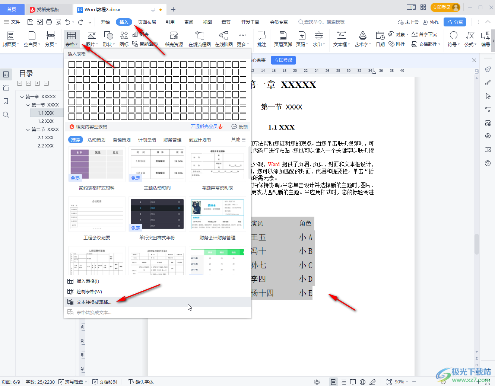495x386 pixels.
Task: Collapse the 第一章 XXXXX tree node
Action: 22,97
